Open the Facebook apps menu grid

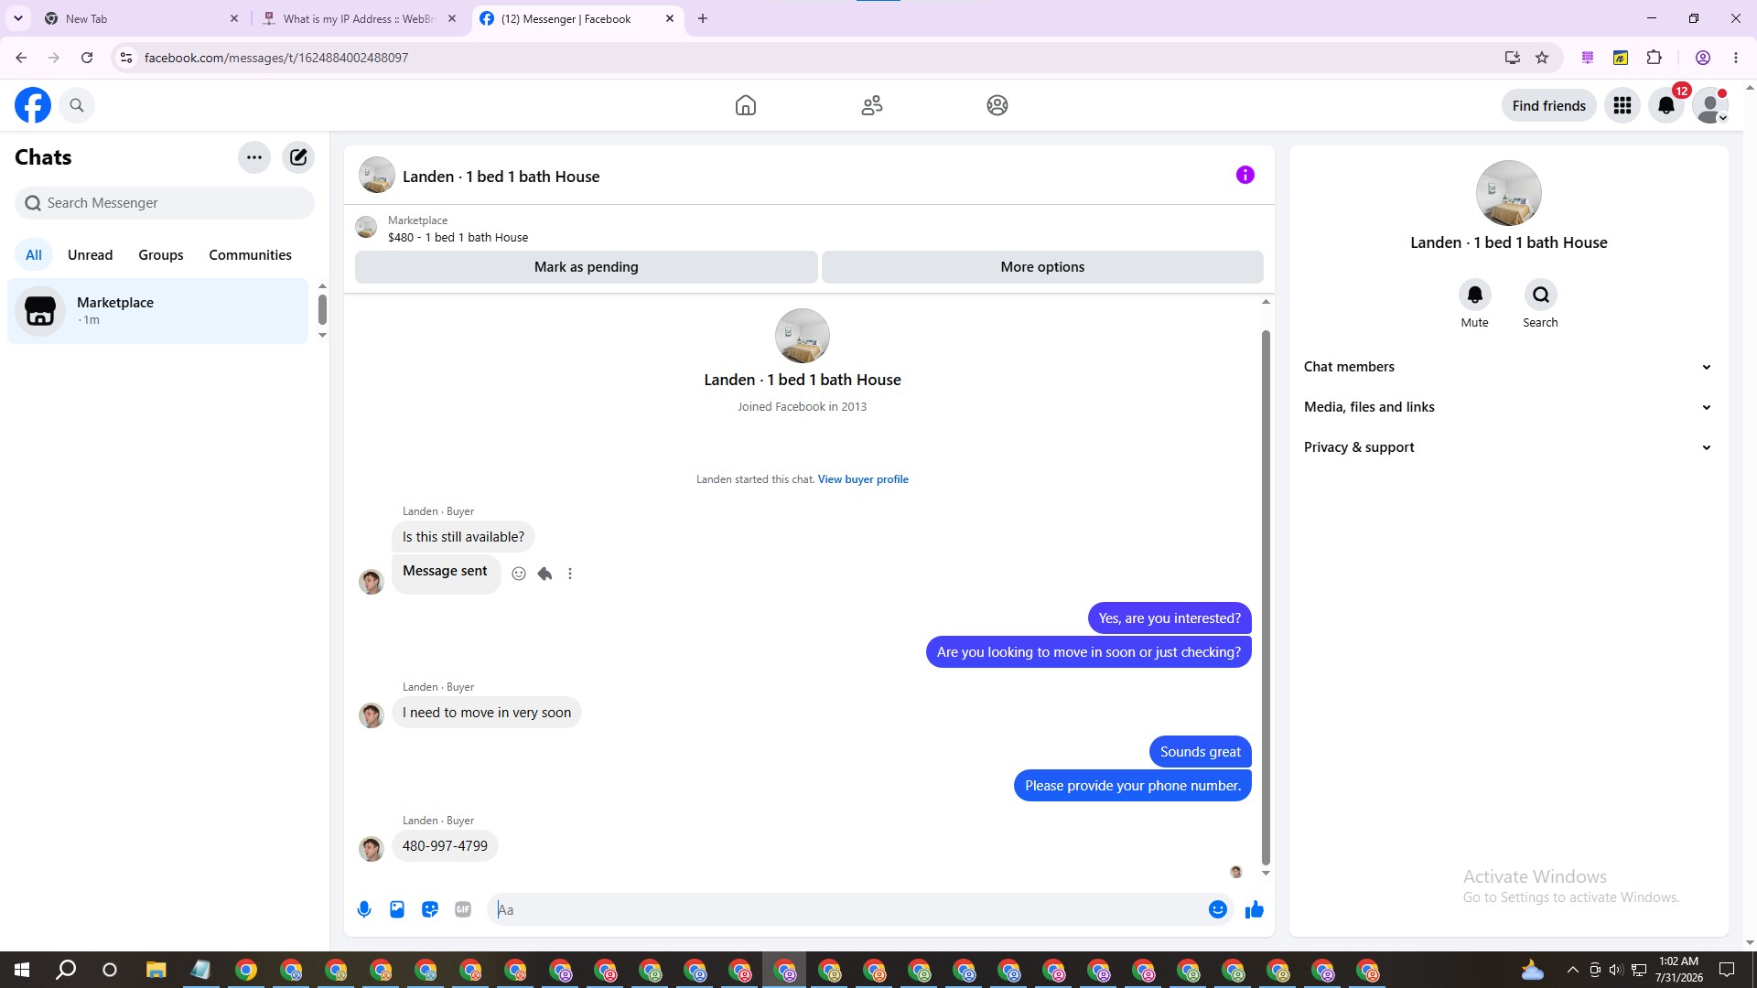[x=1622, y=105]
